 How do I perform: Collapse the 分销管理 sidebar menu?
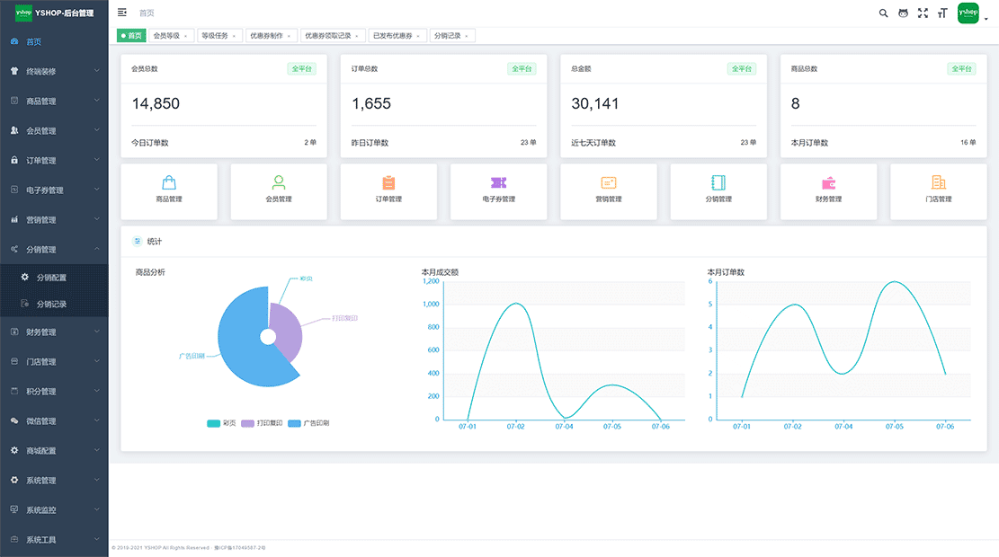[x=54, y=250]
